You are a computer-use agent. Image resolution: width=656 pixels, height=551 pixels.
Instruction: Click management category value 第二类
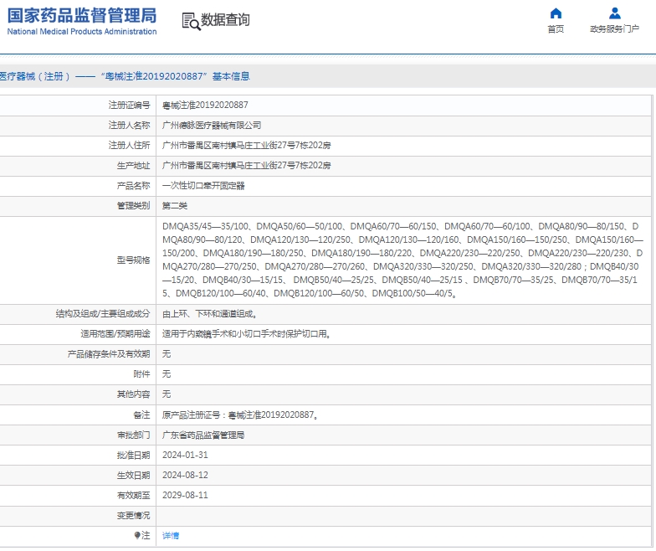(175, 206)
